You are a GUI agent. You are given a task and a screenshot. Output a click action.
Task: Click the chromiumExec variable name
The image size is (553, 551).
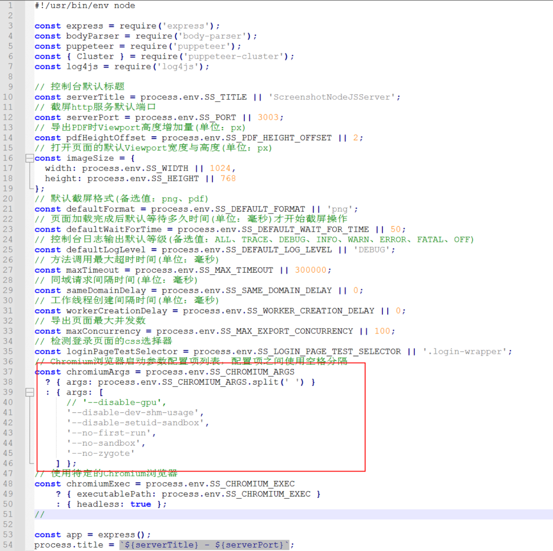(98, 484)
